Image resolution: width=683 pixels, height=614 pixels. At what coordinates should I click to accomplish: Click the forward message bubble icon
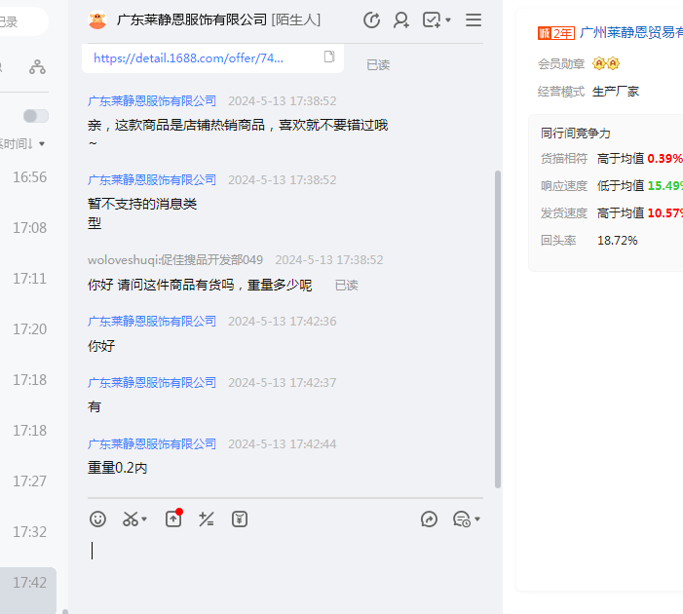pyautogui.click(x=429, y=519)
